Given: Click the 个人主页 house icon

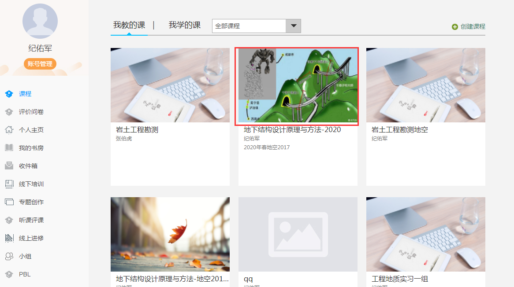Looking at the screenshot, I should click(9, 130).
